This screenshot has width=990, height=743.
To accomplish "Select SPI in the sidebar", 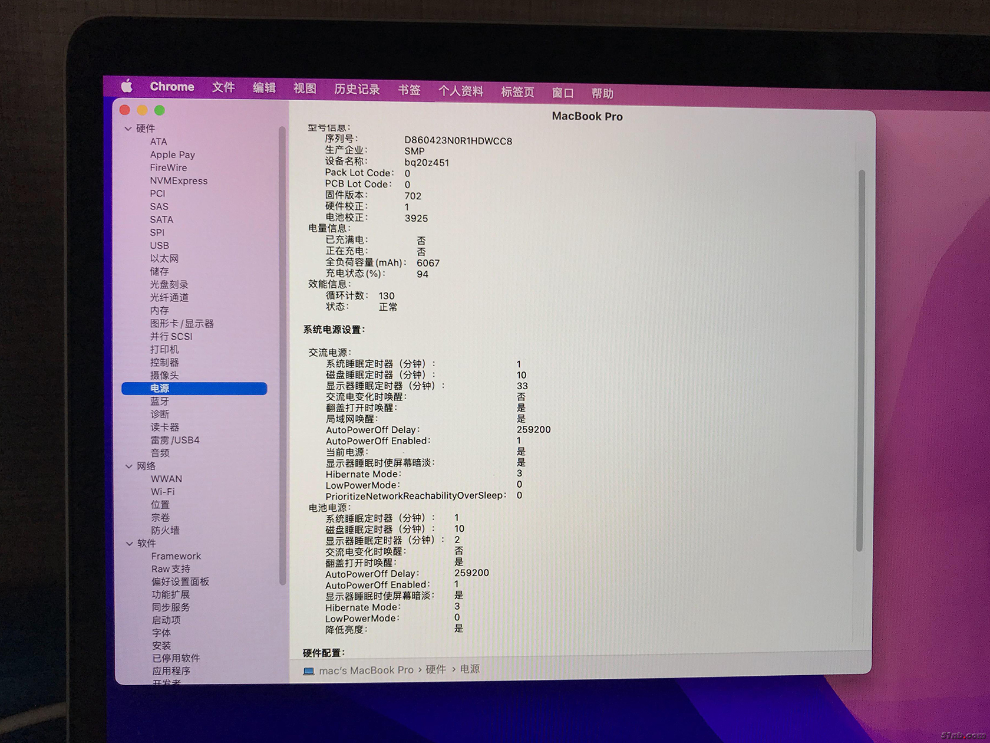I will click(x=157, y=232).
